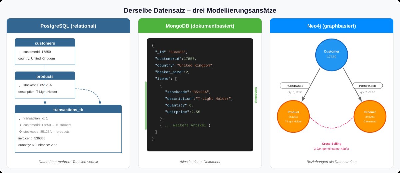Screen dimensions: 400x173
Task: Click the title Derselbe Datensatz – drei Modellierungsansätze
Action: point(200,10)
